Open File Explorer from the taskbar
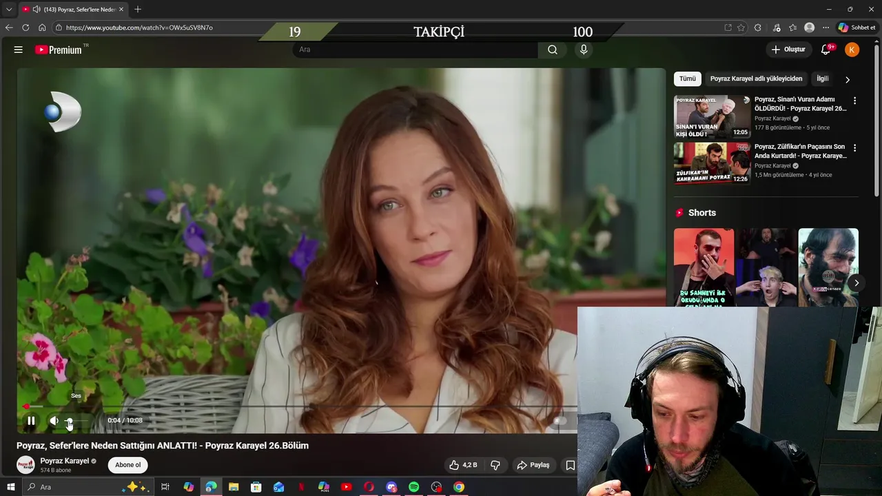Viewport: 882px width, 496px height. (x=234, y=487)
